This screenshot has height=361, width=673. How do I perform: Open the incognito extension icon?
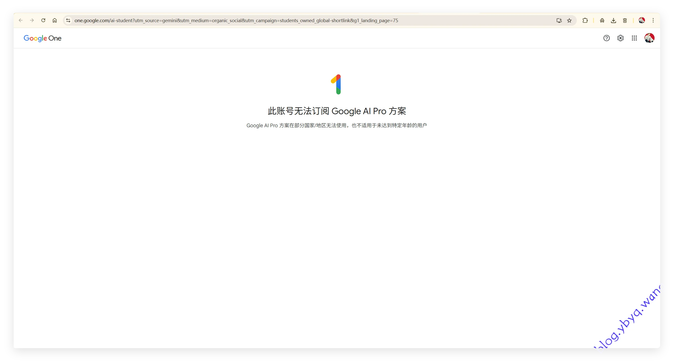pos(602,20)
